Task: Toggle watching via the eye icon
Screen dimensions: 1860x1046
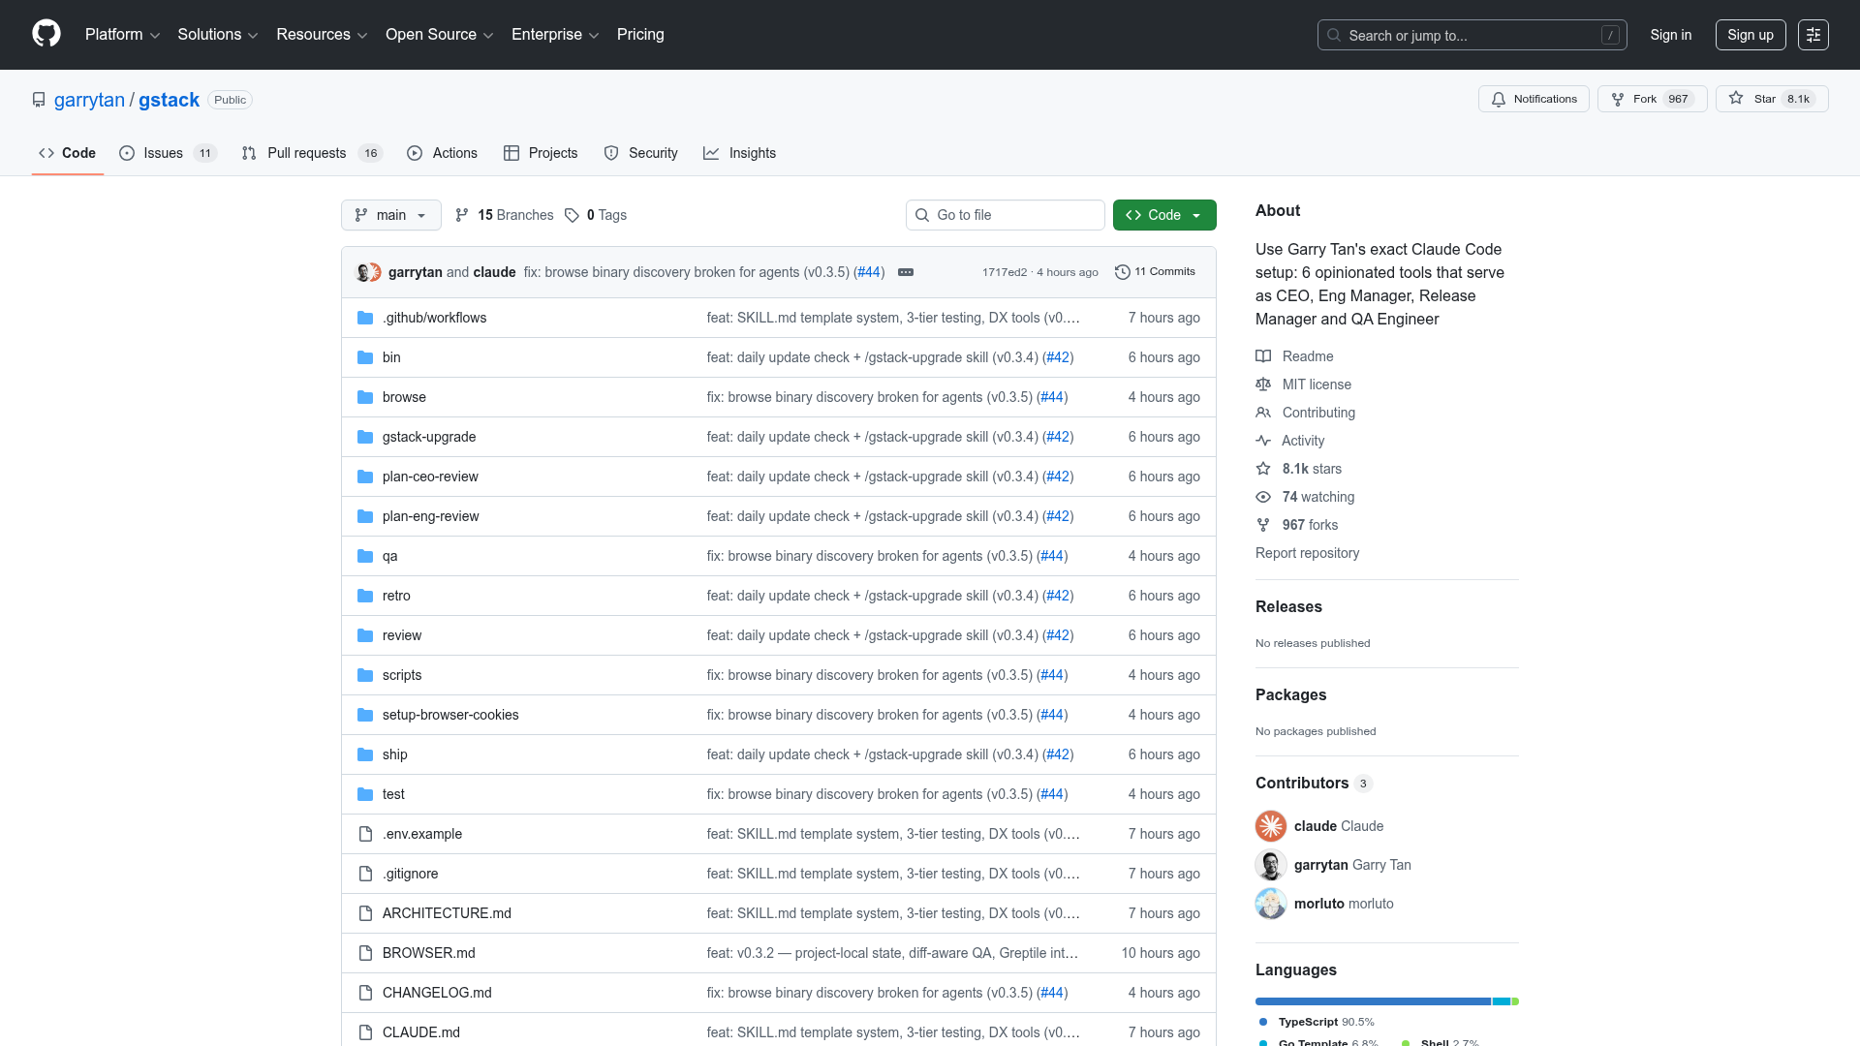Action: tap(1263, 497)
